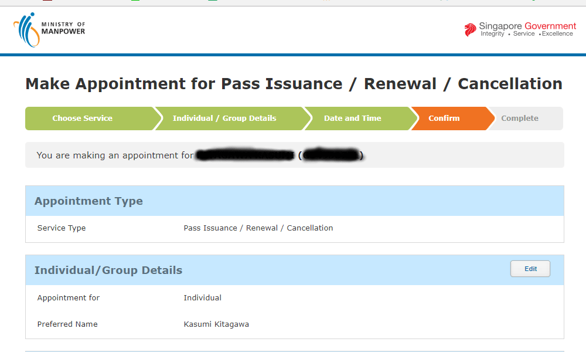Viewport: 586px width, 352px height.
Task: Click the page title heading text
Action: [294, 84]
